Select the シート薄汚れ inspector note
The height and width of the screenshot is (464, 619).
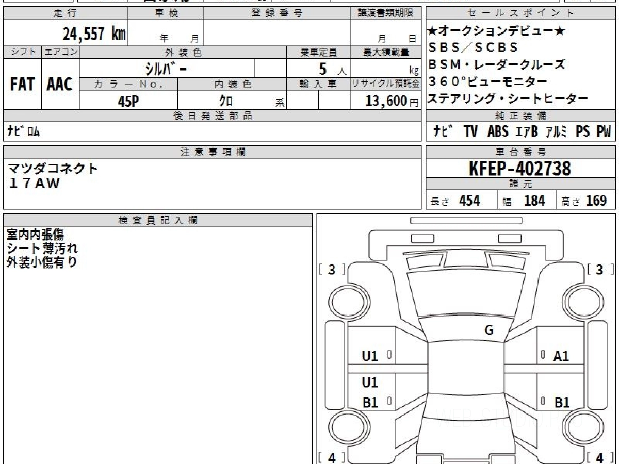[42, 248]
